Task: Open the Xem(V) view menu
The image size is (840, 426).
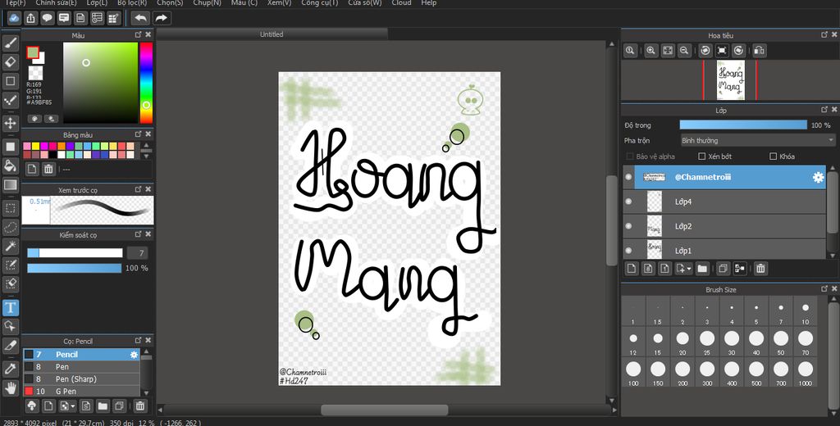Action: (x=279, y=2)
